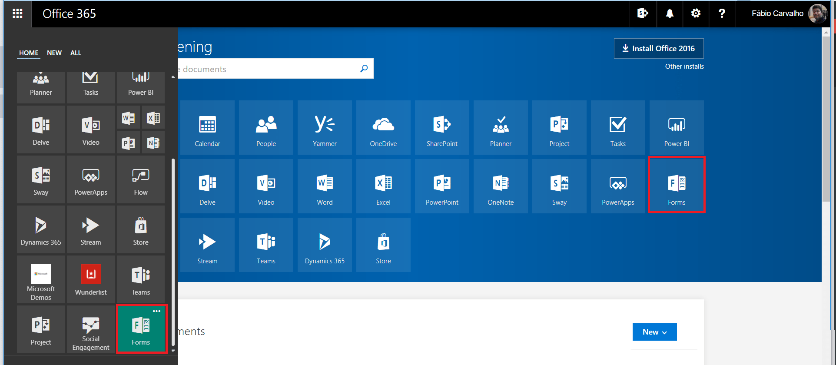Open Teams tile on the home page
836x365 pixels.
(266, 245)
